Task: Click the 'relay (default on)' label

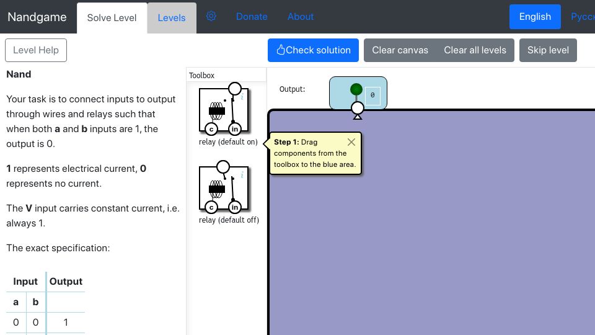Action: pos(228,142)
